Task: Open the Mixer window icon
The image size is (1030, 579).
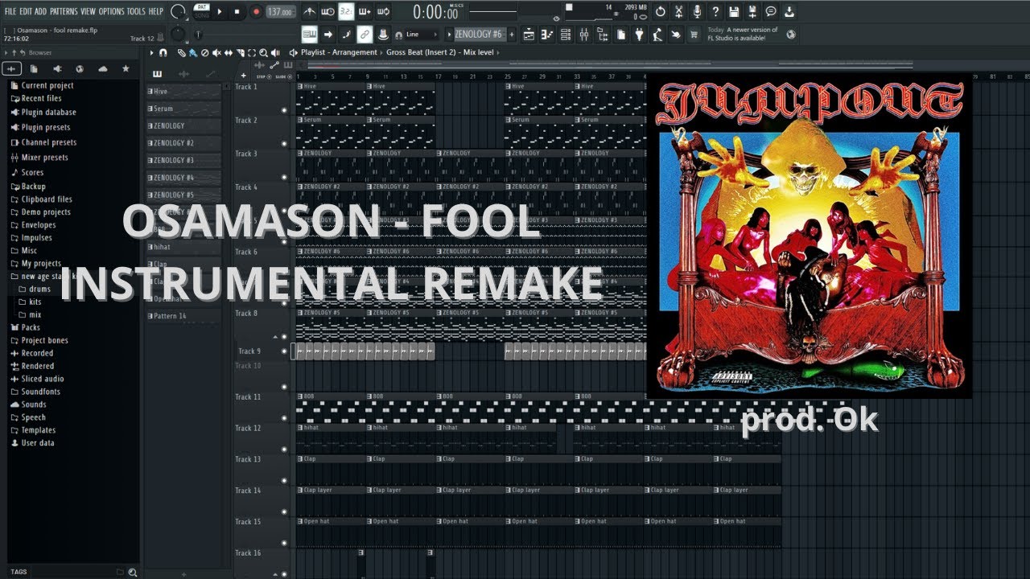Action: pos(584,35)
